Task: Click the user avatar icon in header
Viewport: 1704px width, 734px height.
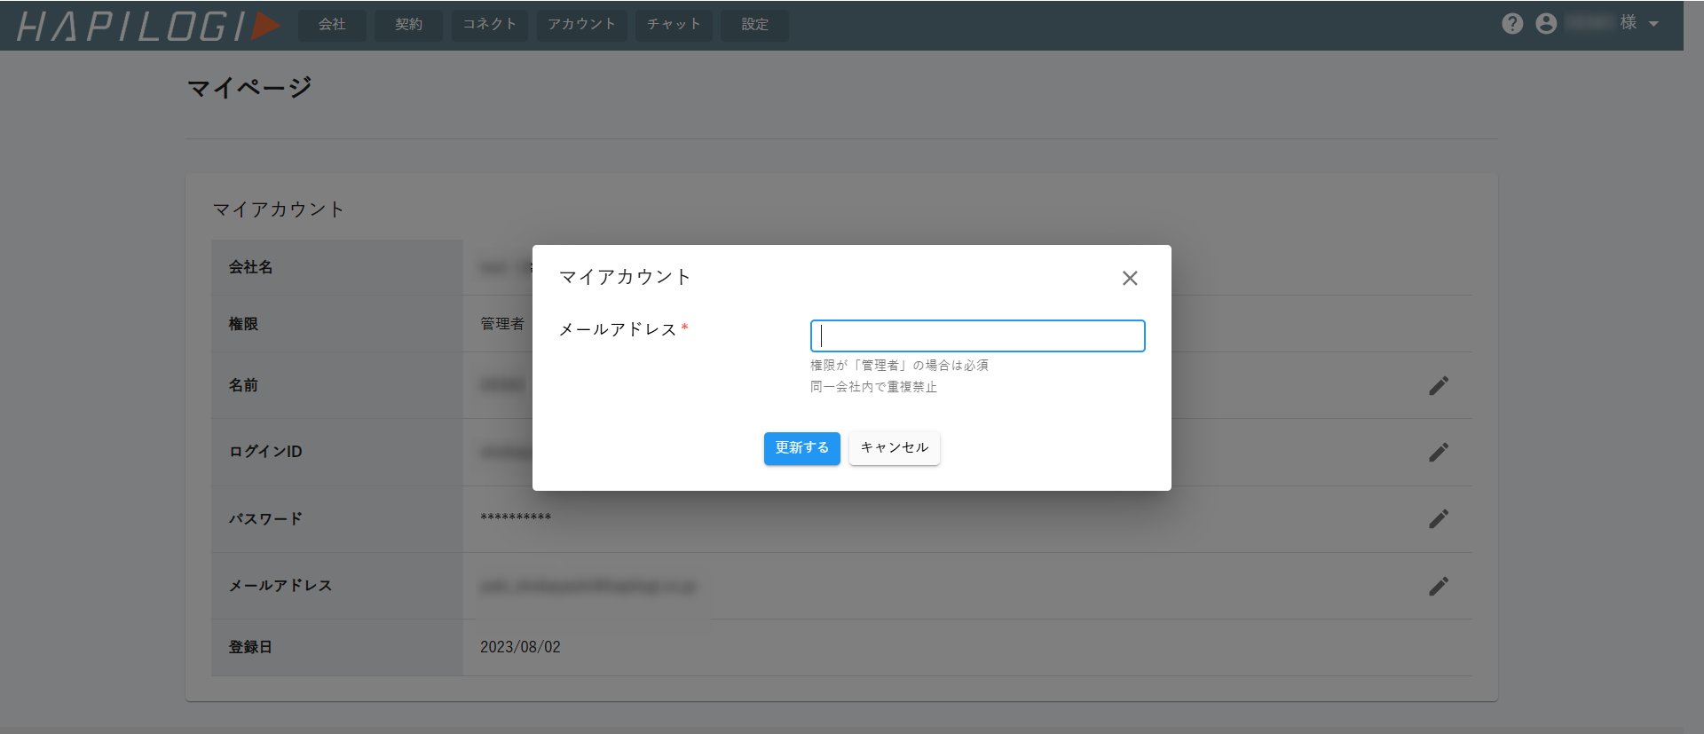Action: [1546, 24]
